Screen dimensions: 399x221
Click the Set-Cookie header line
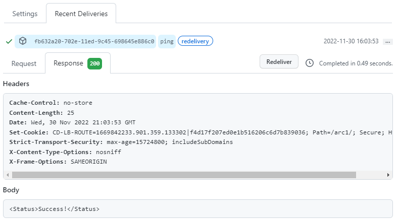197,132
